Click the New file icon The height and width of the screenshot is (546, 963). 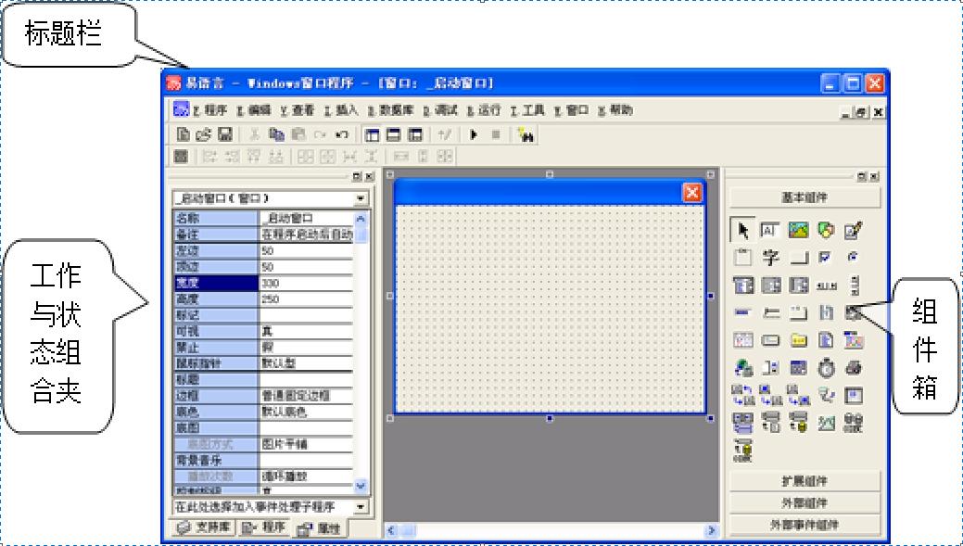click(183, 135)
